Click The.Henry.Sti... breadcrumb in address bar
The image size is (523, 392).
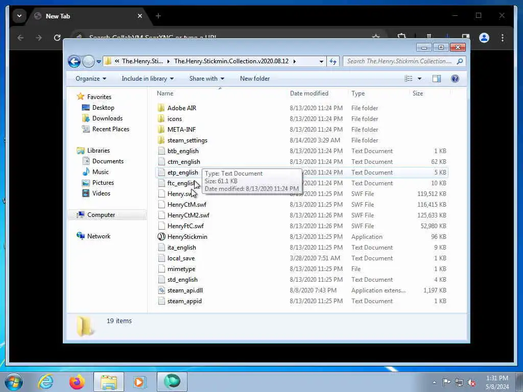coord(142,61)
